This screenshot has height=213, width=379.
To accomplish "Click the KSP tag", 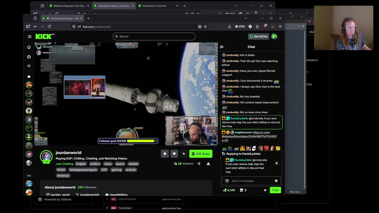I will (104, 170).
